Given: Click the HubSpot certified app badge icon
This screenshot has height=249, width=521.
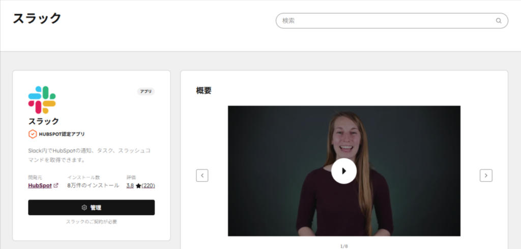Looking at the screenshot, I should 33,134.
